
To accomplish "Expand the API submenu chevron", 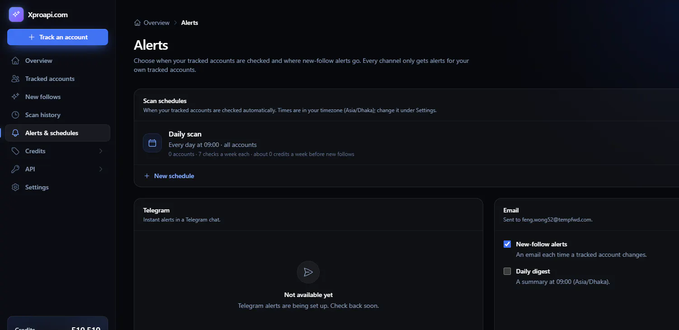I will (100, 169).
